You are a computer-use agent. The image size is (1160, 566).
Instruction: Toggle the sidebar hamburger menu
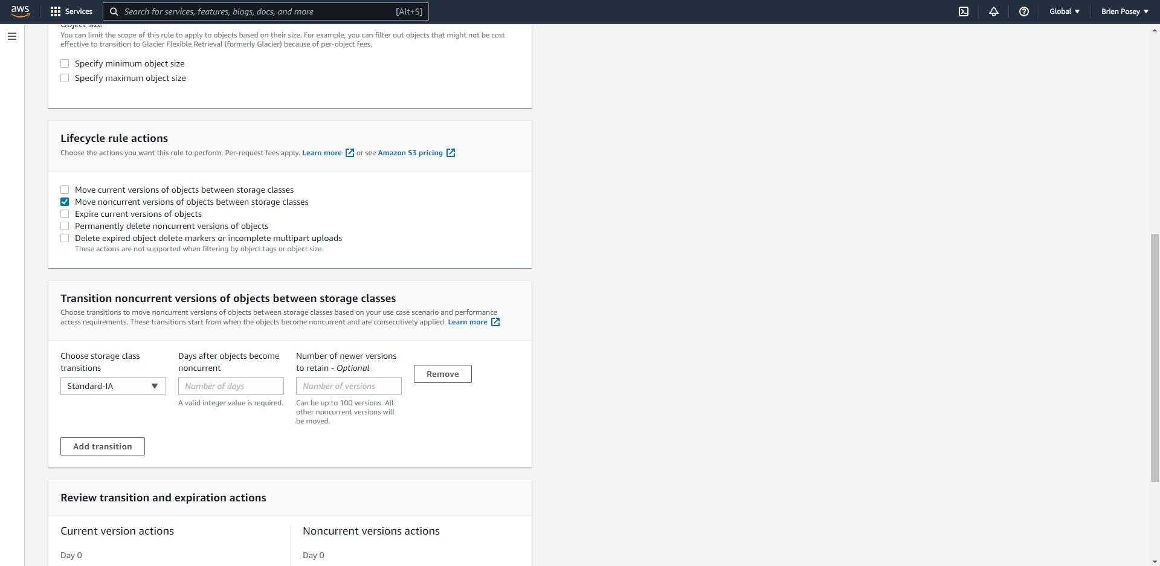tap(12, 37)
